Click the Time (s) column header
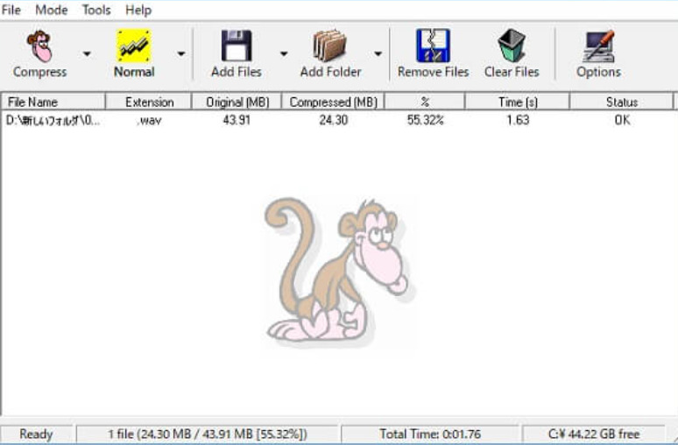Viewport: 678px width, 445px height. 517,102
